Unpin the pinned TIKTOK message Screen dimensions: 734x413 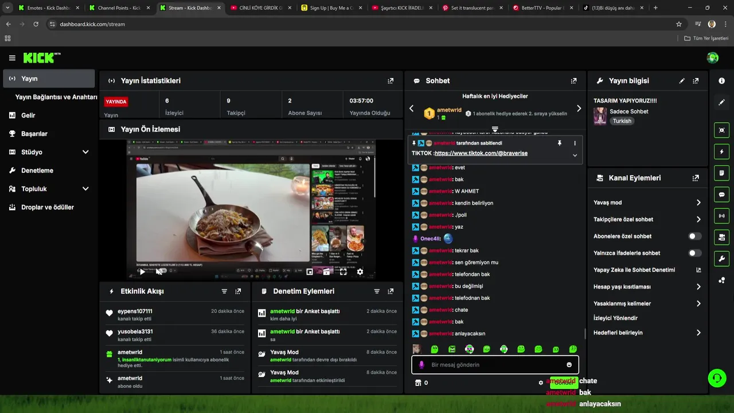click(559, 143)
